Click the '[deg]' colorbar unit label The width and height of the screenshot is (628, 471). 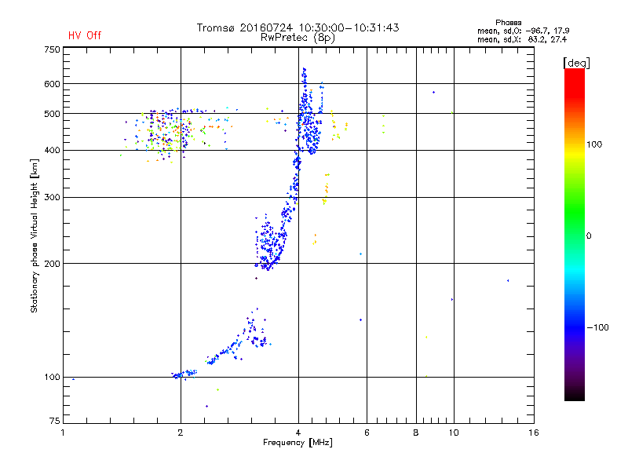click(576, 63)
